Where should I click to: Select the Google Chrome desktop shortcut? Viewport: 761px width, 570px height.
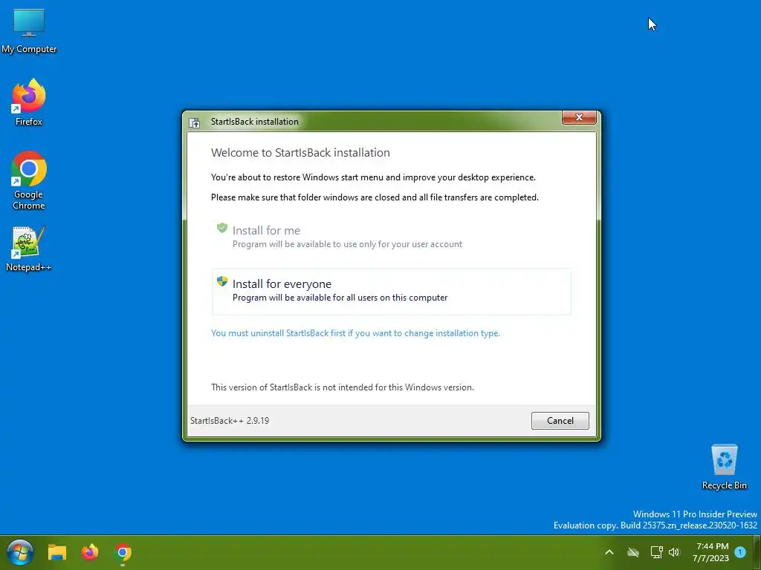(29, 180)
